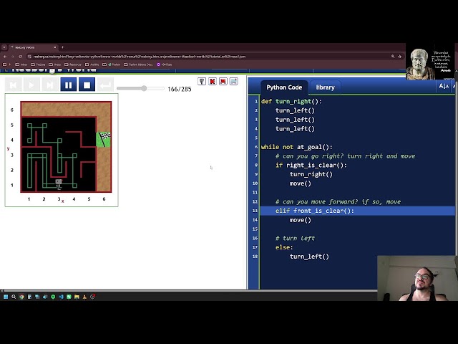The height and width of the screenshot is (344, 458).
Task: Click the step forward button
Action: coord(49,85)
